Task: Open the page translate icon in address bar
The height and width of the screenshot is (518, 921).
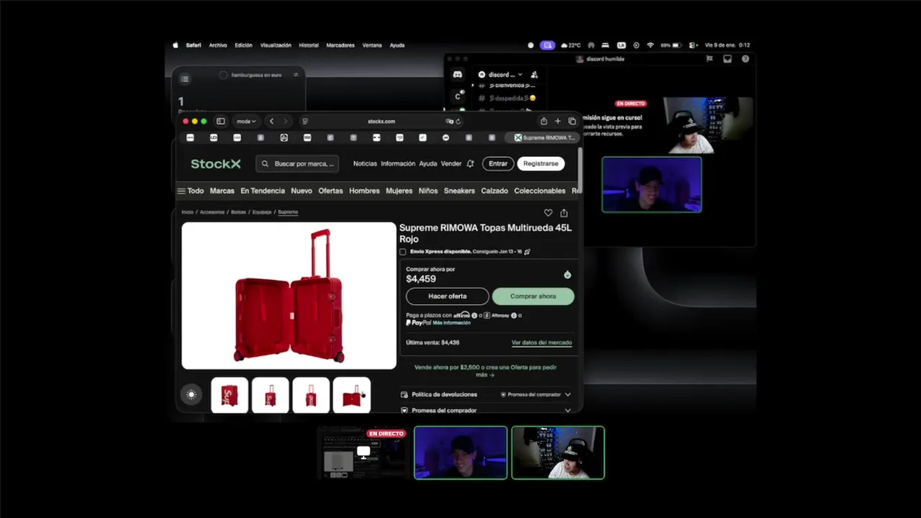Action: tap(450, 122)
